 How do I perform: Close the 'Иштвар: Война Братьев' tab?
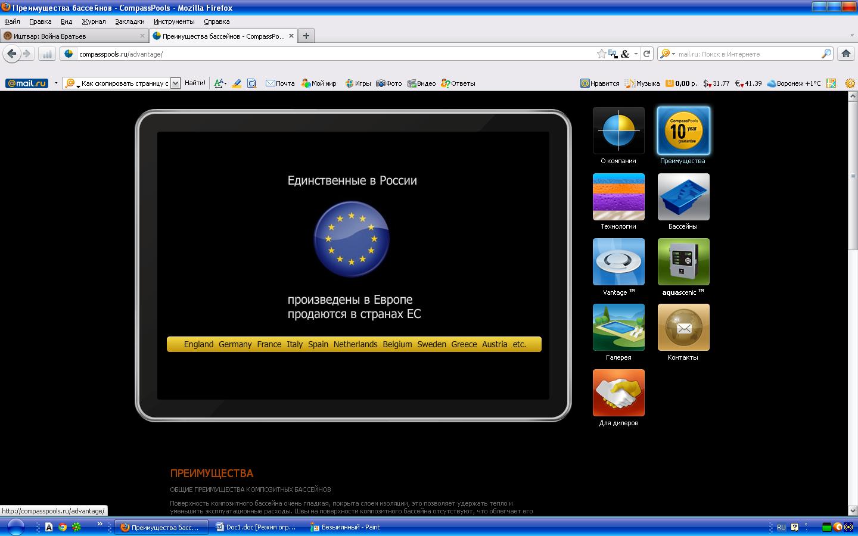pos(142,36)
